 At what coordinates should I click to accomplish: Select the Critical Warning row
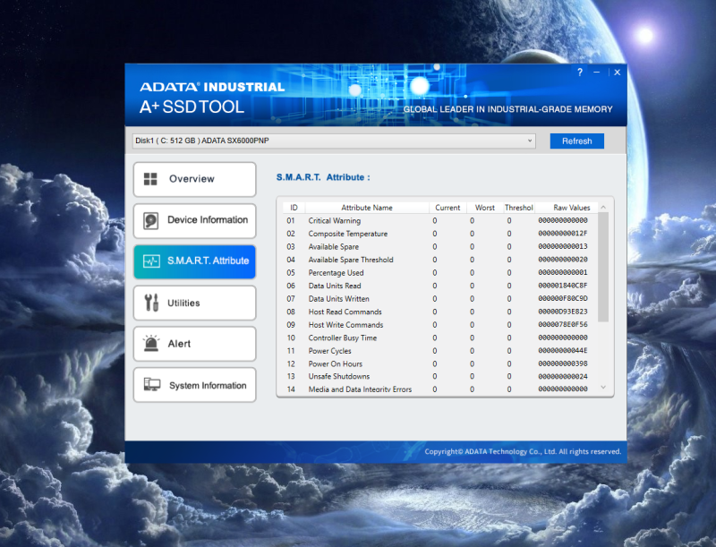[439, 220]
